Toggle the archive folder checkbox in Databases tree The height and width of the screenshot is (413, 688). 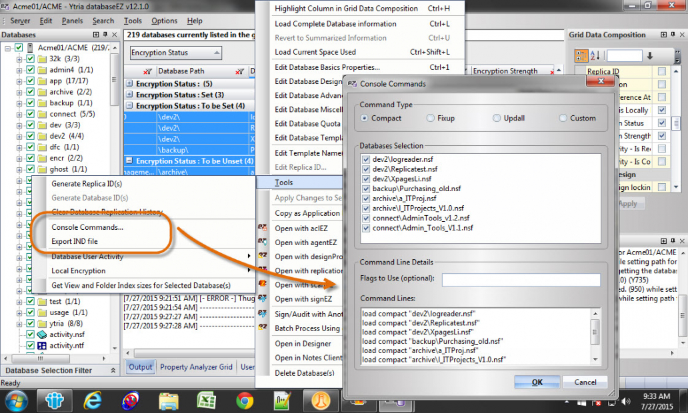coord(30,92)
